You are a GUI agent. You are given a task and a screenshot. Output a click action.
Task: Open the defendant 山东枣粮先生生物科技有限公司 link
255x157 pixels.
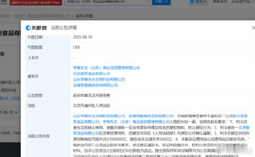click(x=99, y=80)
